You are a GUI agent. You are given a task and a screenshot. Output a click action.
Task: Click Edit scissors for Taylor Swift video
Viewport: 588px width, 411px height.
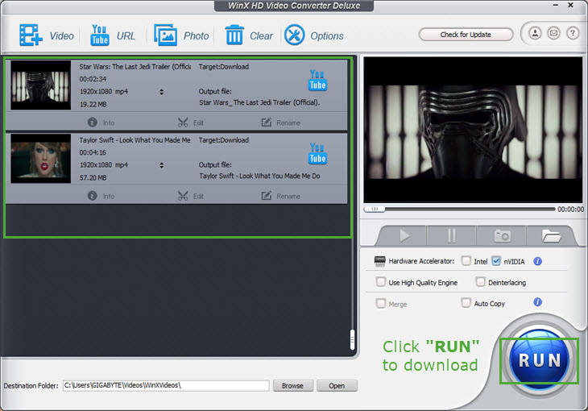(183, 196)
